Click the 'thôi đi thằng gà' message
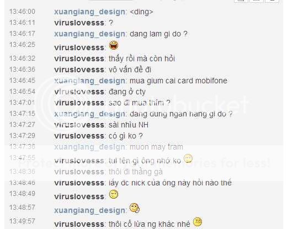The height and width of the screenshot is (229, 288). point(136,172)
